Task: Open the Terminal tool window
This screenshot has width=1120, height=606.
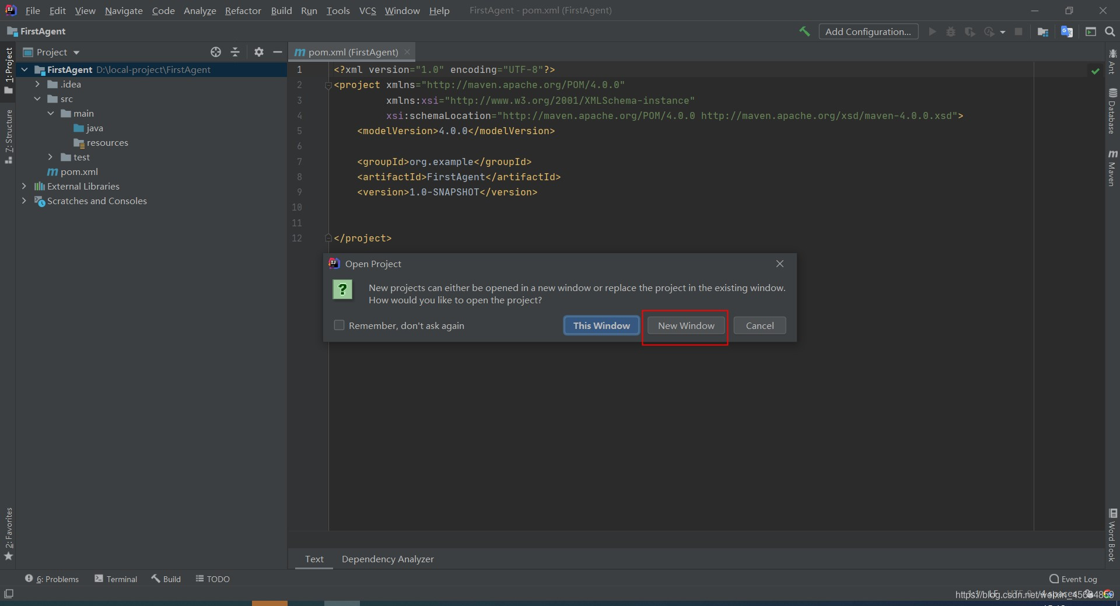Action: [x=116, y=579]
